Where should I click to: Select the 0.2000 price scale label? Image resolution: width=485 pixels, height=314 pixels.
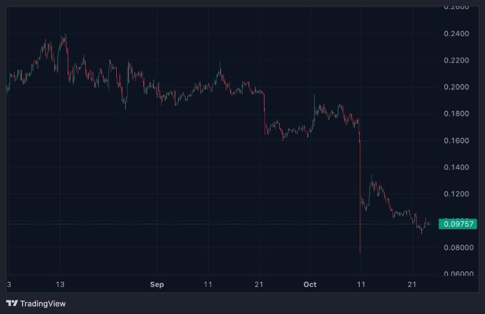coord(456,87)
